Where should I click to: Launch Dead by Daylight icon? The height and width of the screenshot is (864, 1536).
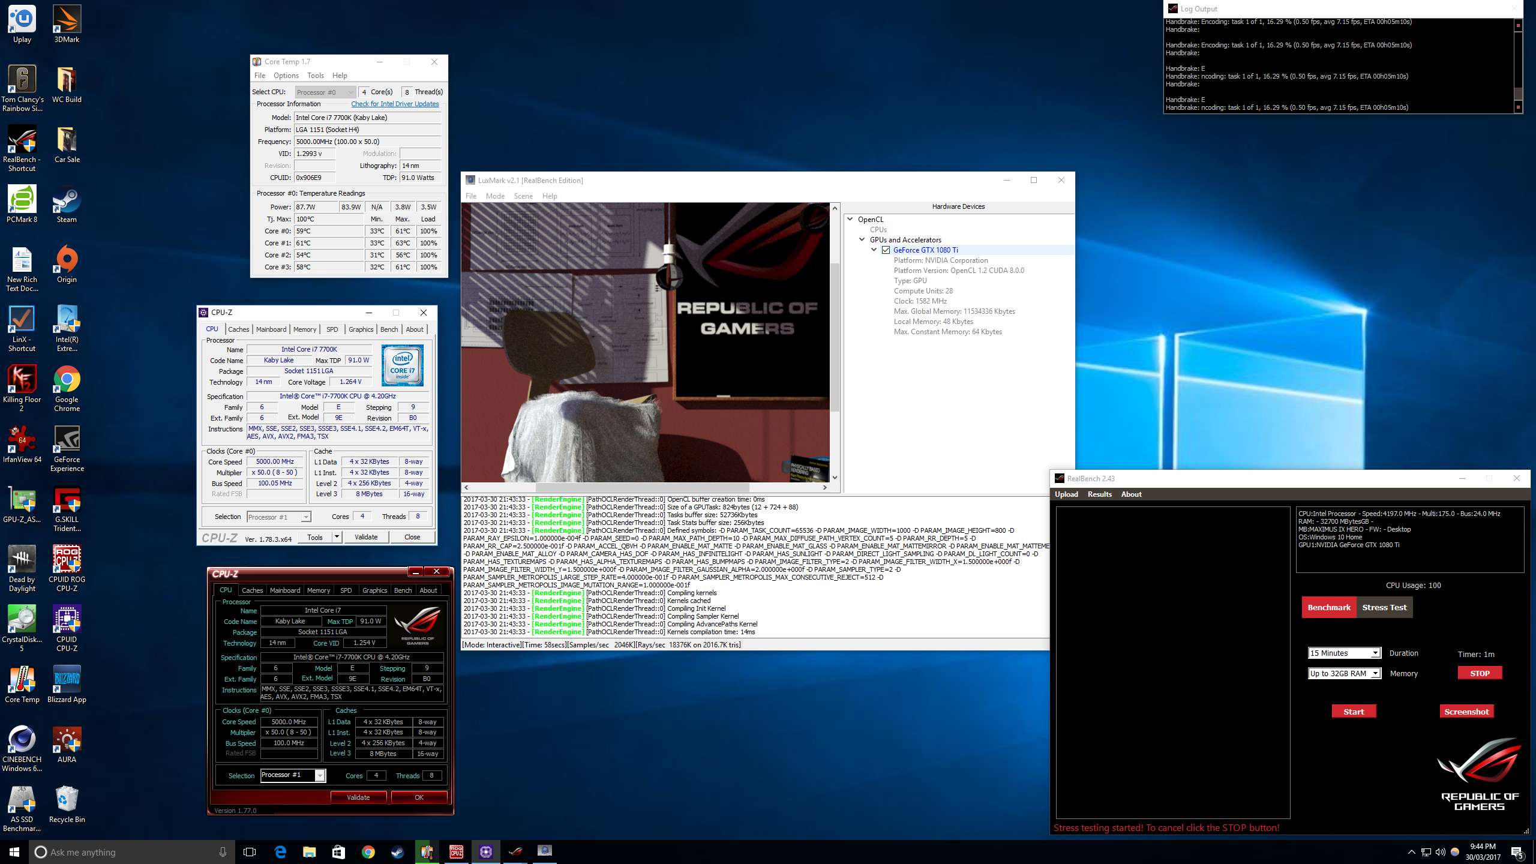(x=22, y=568)
